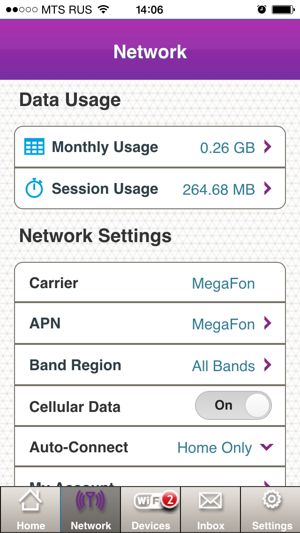This screenshot has width=300, height=533.
Task: Click the Session Usage stopwatch icon
Action: (x=34, y=189)
